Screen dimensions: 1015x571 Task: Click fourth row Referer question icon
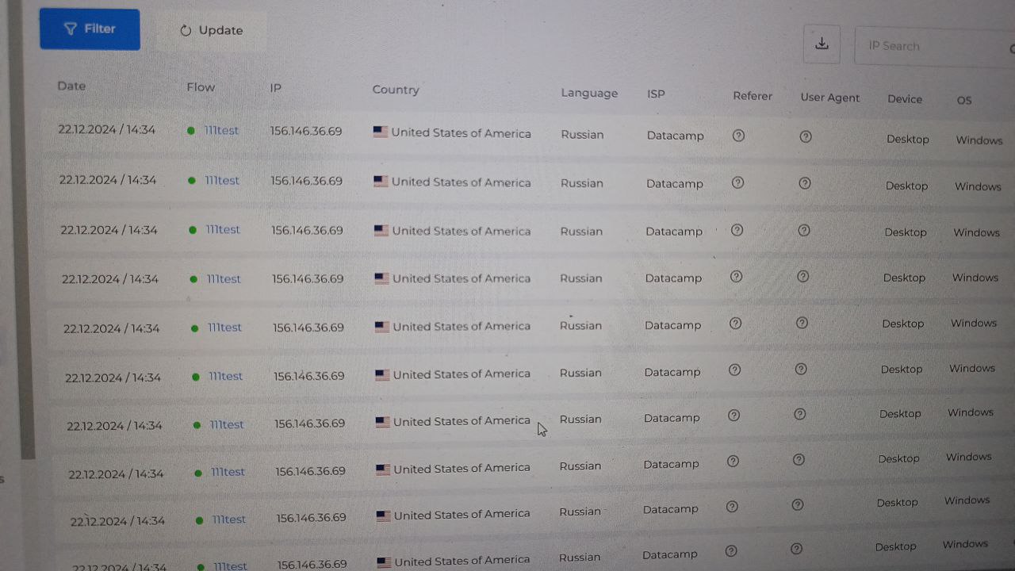pos(736,277)
